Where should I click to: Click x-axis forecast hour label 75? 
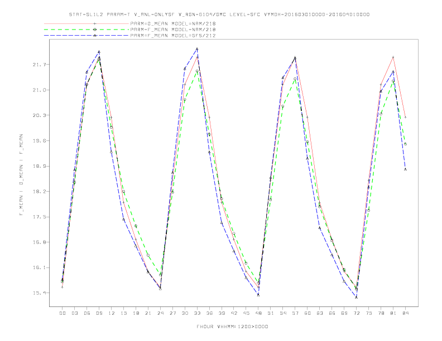pyautogui.click(x=369, y=313)
